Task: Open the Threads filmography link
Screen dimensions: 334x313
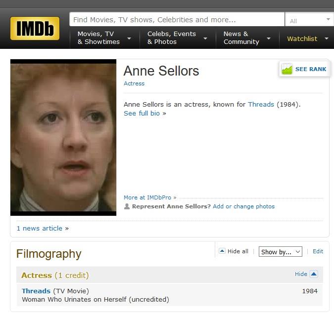Action: point(36,291)
